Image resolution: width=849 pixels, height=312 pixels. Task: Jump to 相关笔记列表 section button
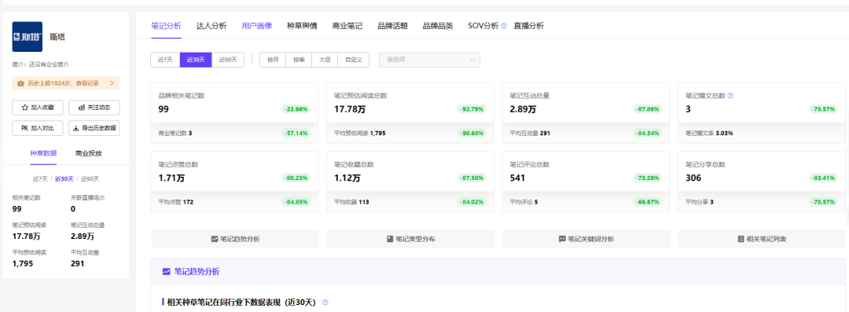pyautogui.click(x=762, y=239)
